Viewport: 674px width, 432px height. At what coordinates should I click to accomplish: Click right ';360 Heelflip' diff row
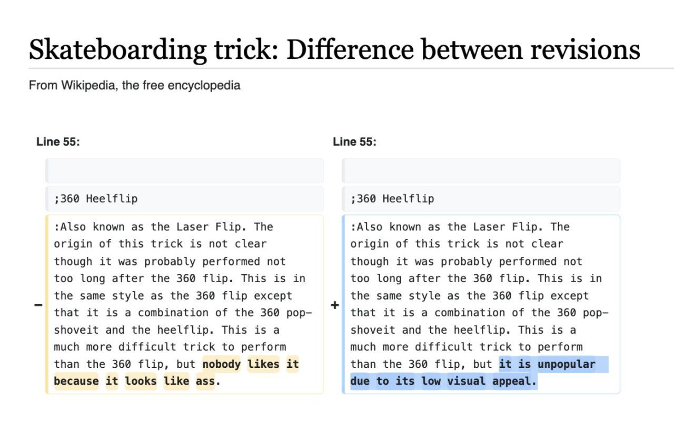(x=481, y=199)
